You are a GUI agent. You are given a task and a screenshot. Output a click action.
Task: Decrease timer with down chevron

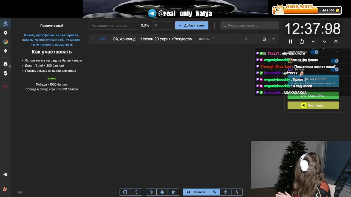click(x=324, y=42)
